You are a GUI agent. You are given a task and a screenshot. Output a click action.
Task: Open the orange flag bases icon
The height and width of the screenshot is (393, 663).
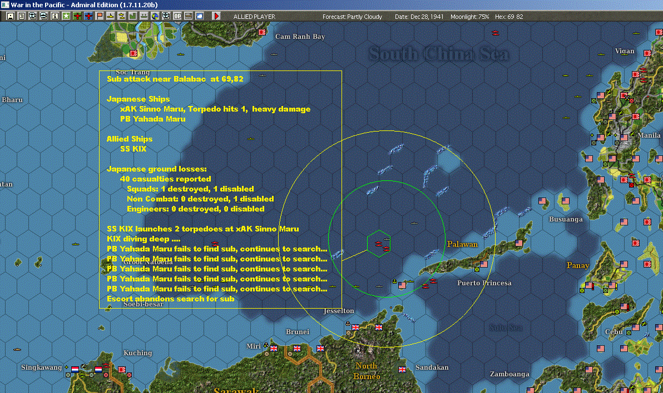[x=100, y=16]
